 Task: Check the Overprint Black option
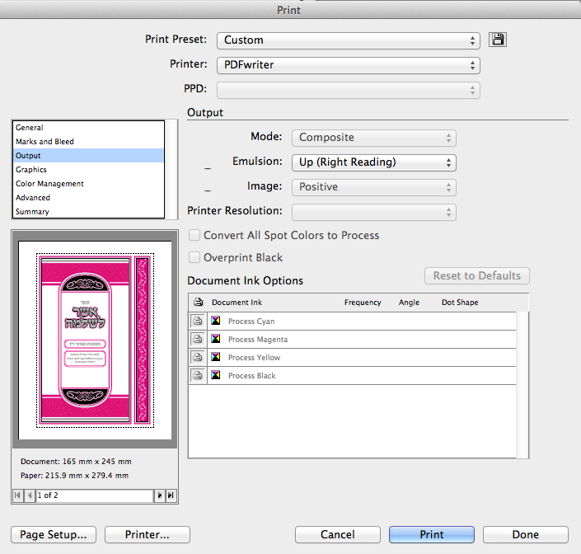click(195, 258)
